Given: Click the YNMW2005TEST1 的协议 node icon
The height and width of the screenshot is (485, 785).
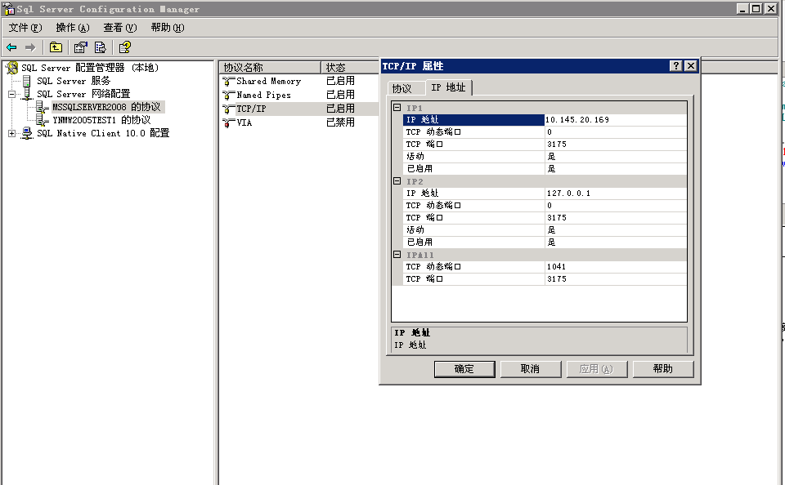Looking at the screenshot, I should click(x=43, y=119).
